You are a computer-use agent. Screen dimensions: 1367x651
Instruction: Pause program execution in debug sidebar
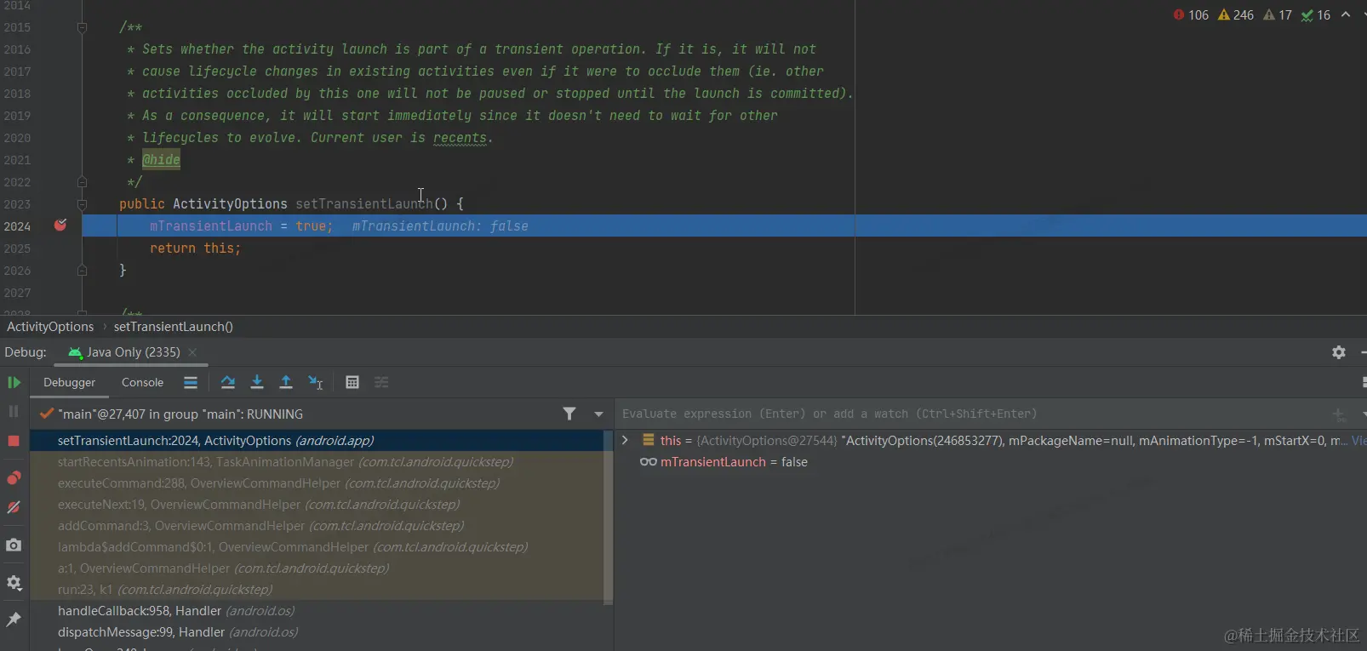pyautogui.click(x=14, y=411)
